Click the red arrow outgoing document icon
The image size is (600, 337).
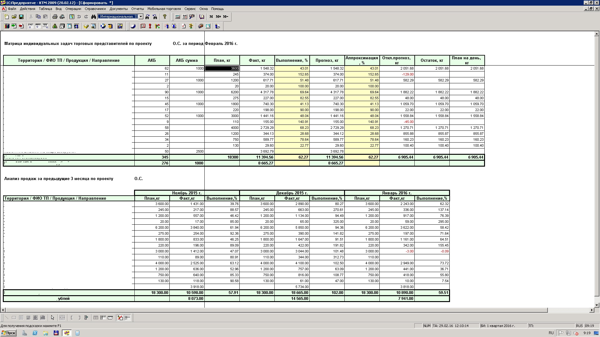click(21, 26)
